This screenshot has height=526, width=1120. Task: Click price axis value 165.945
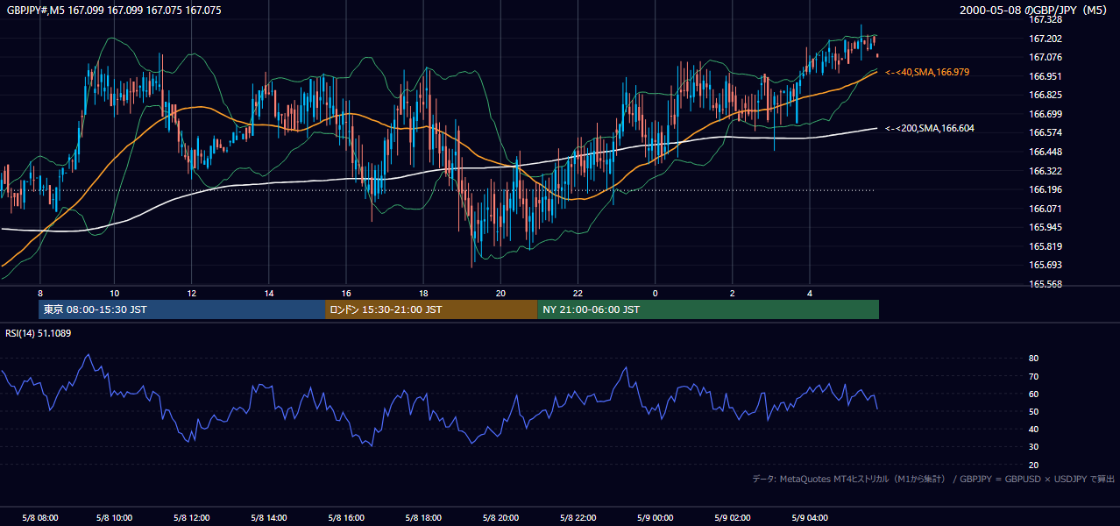[1046, 227]
